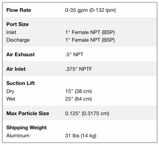Viewport: 159px width, 145px height.
Task: Select the 0-35 gpm flow rate value
Action: pyautogui.click(x=90, y=10)
